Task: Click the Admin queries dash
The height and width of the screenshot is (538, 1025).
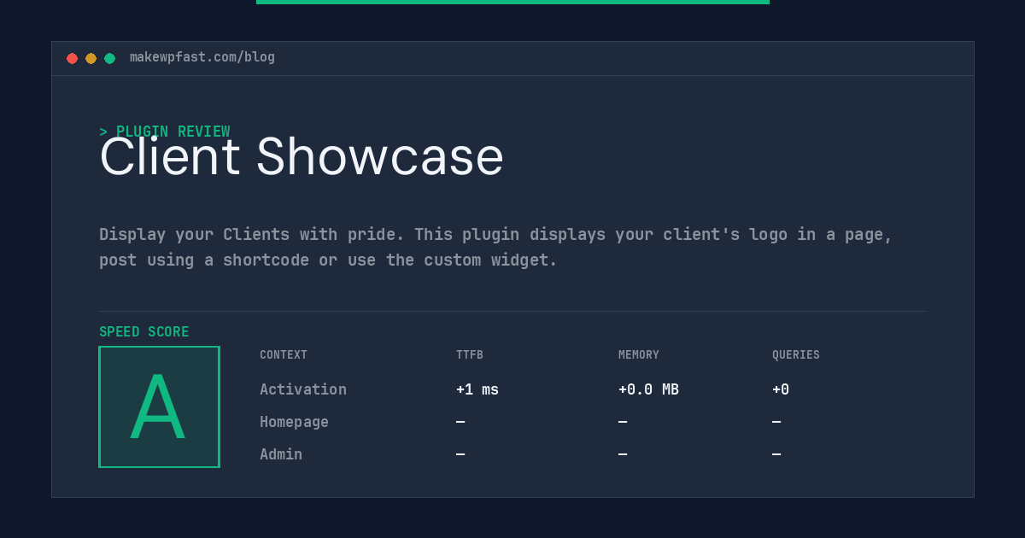Action: pos(776,454)
